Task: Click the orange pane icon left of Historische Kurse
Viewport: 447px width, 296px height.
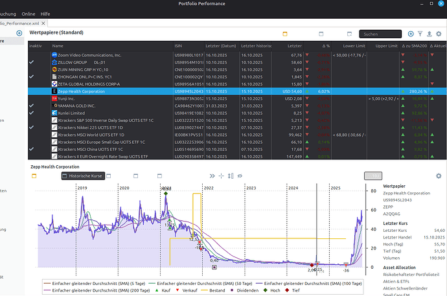Action: point(34,176)
